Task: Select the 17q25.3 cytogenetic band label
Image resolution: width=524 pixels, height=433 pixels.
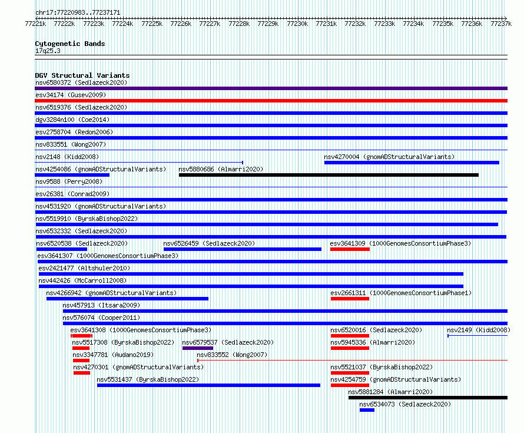Action: click(48, 51)
